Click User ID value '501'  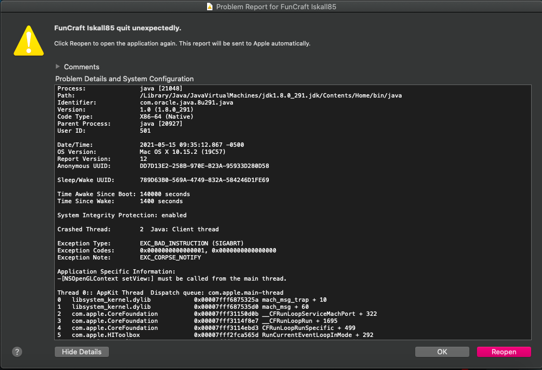coord(145,131)
